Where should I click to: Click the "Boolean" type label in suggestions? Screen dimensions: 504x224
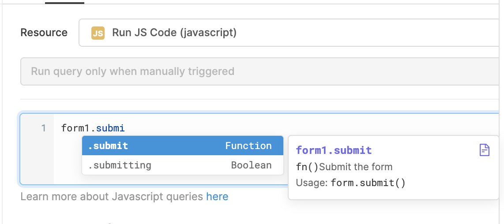pyautogui.click(x=251, y=165)
